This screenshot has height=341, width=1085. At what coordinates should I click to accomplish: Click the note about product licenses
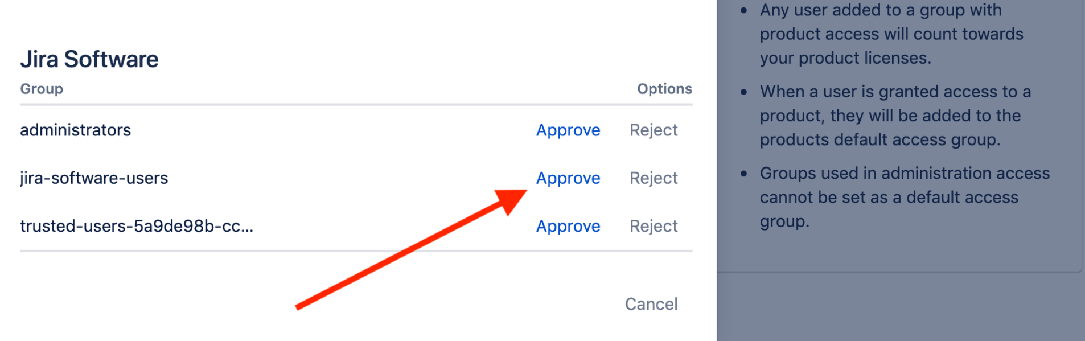point(891,34)
